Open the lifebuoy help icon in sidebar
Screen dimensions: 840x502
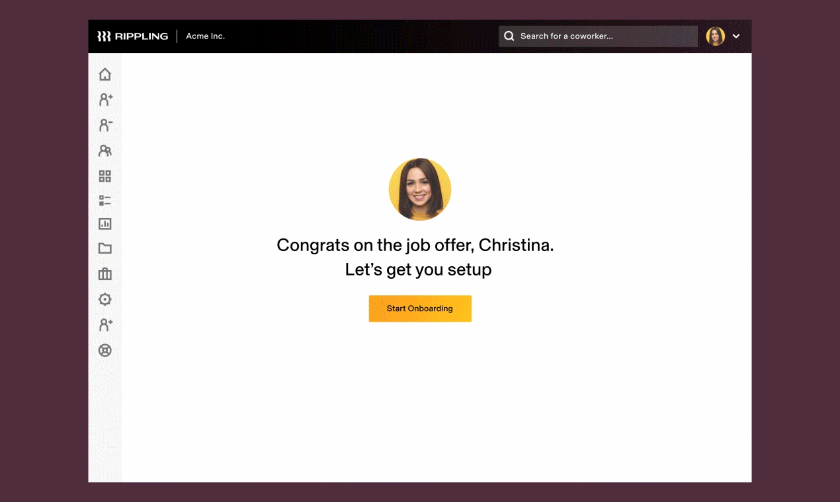point(105,350)
